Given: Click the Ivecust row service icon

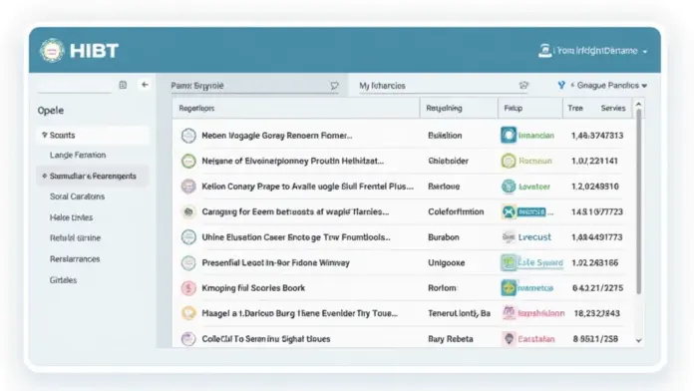Looking at the screenshot, I should click(509, 237).
